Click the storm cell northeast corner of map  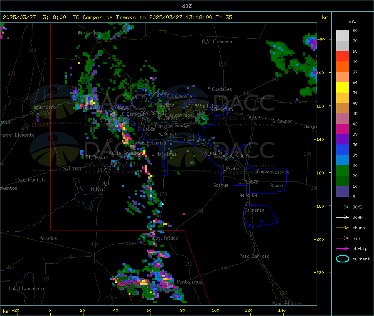[x=311, y=42]
